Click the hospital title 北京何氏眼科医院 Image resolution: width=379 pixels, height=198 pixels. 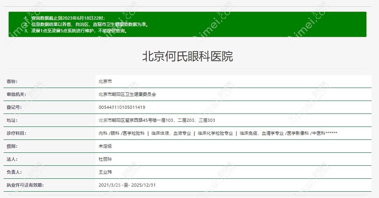(x=188, y=56)
